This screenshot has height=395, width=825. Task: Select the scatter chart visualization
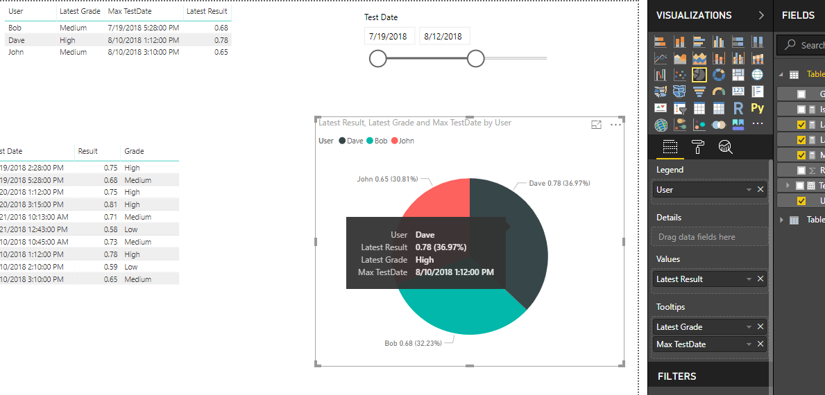click(680, 75)
